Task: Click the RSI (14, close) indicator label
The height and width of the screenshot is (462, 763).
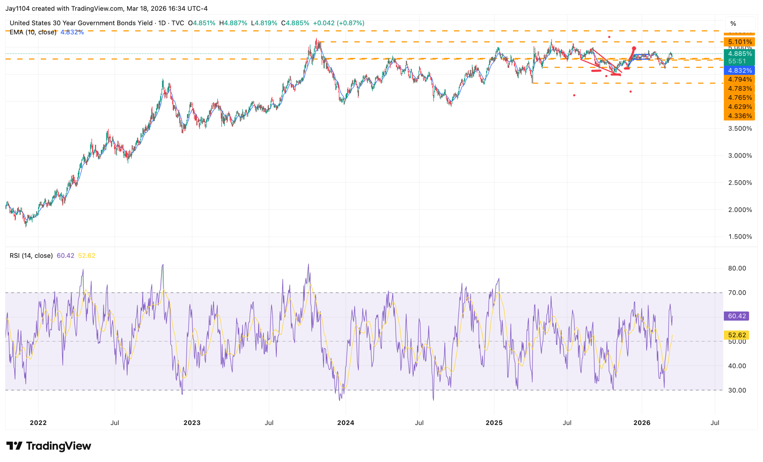Action: coord(31,255)
